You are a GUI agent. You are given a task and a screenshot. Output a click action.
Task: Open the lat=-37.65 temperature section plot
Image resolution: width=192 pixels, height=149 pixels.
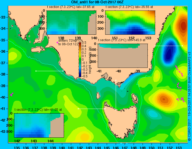coord(71,23)
